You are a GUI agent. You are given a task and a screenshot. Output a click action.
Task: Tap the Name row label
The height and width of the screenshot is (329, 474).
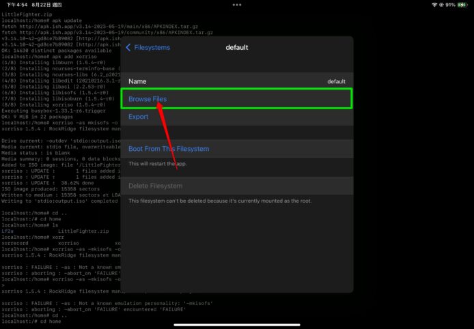tap(137, 81)
